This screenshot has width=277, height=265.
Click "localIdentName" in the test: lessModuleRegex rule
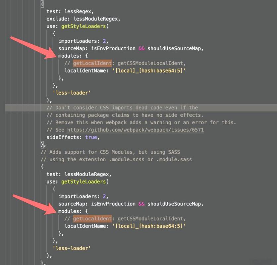tap(85, 226)
